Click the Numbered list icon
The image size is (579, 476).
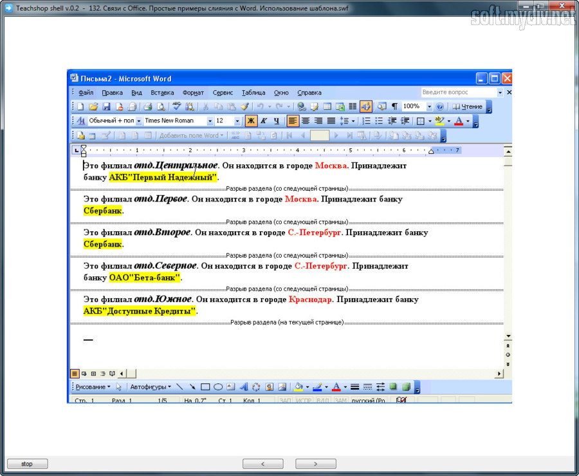coord(366,121)
